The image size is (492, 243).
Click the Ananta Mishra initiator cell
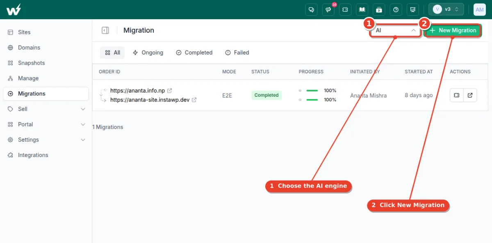point(368,95)
